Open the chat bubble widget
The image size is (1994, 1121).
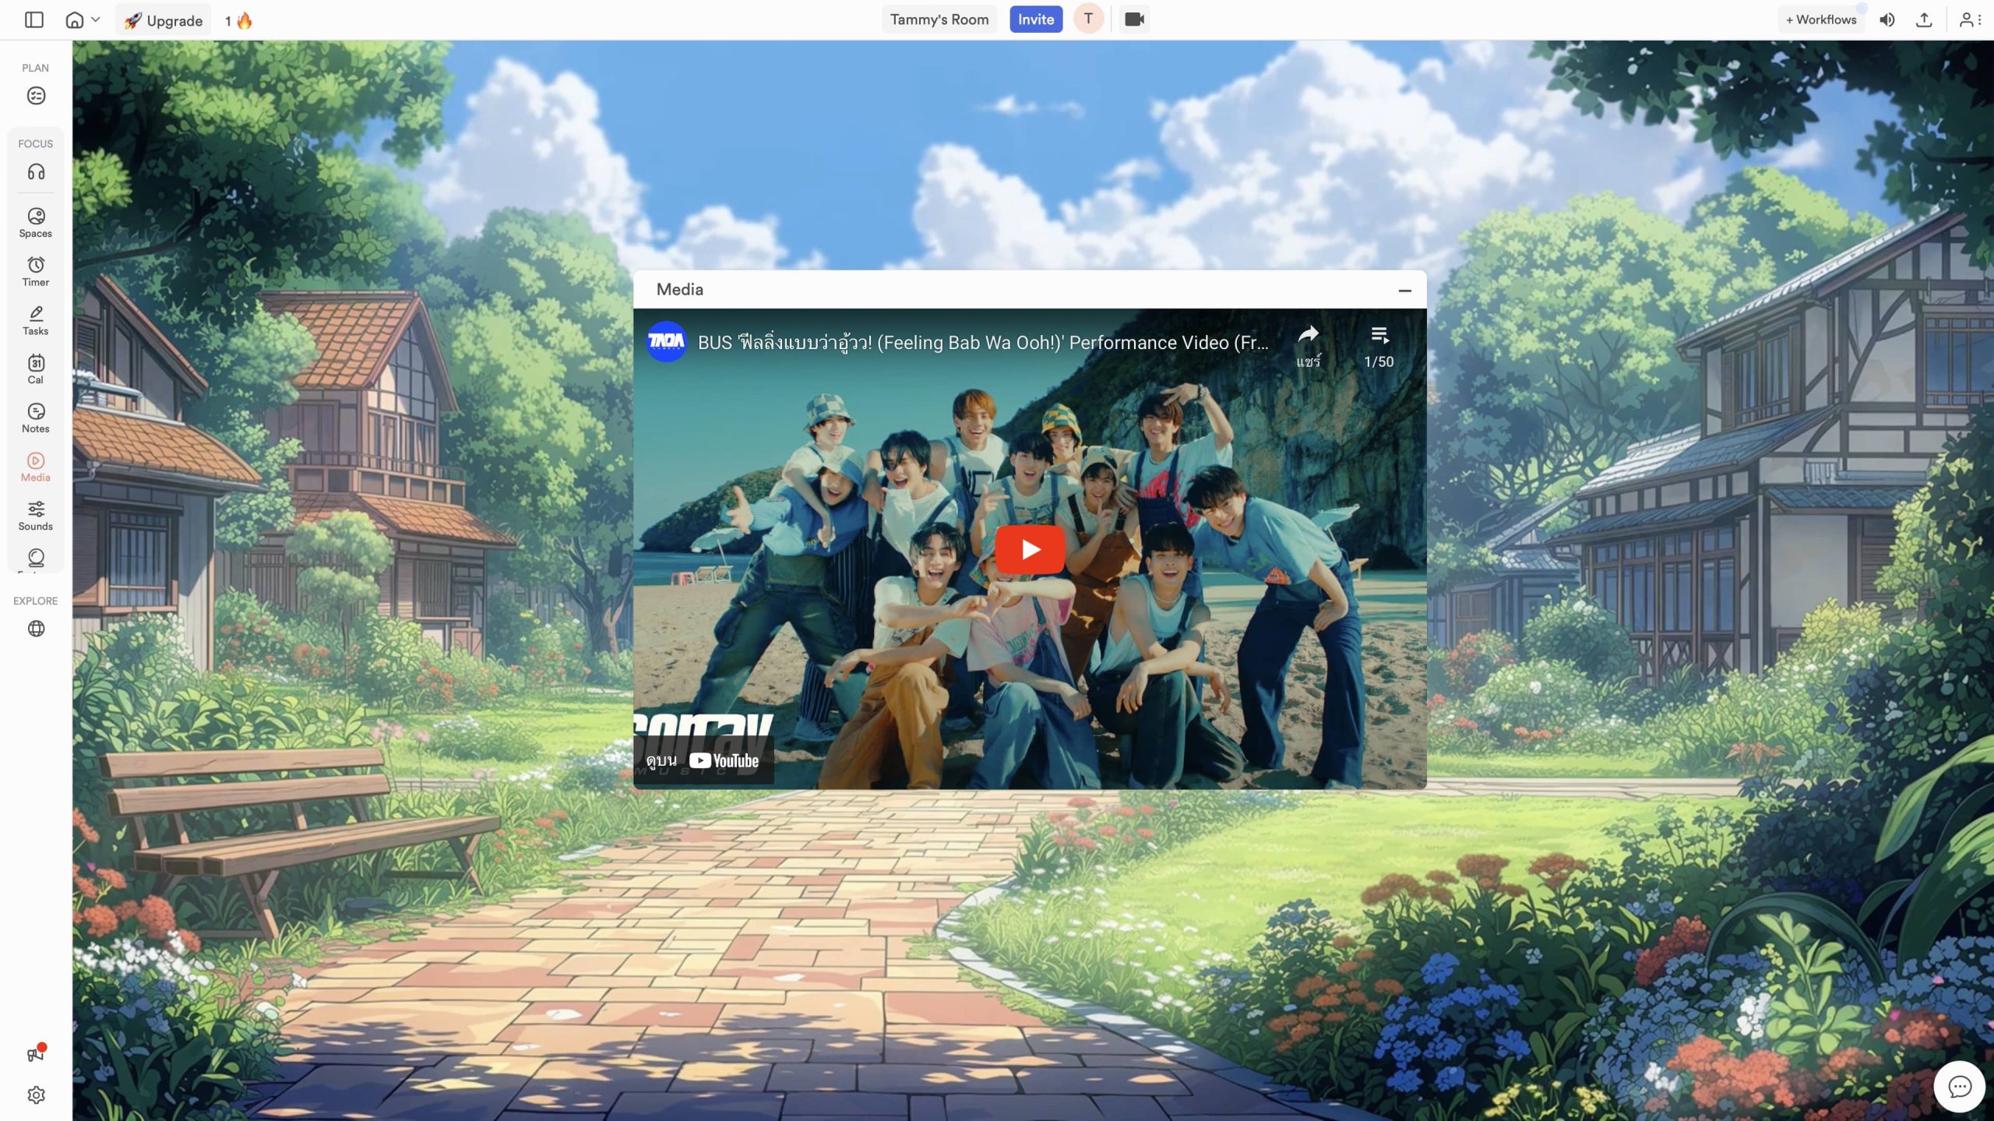pos(1959,1086)
